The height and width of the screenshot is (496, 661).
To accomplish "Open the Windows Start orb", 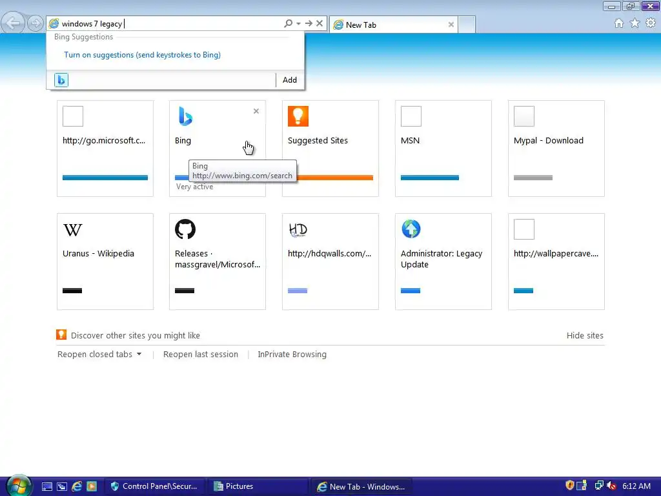I will click(19, 486).
